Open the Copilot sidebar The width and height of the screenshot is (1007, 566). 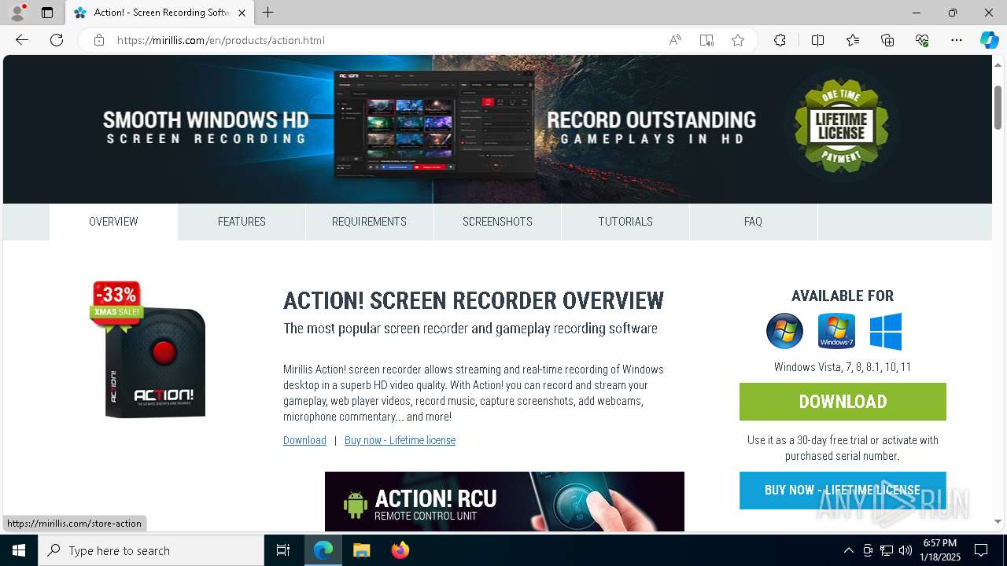(x=989, y=40)
